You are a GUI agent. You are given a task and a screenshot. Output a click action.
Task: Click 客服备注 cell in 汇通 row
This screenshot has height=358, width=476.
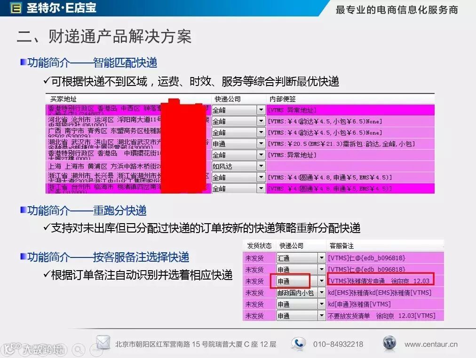[385, 258]
